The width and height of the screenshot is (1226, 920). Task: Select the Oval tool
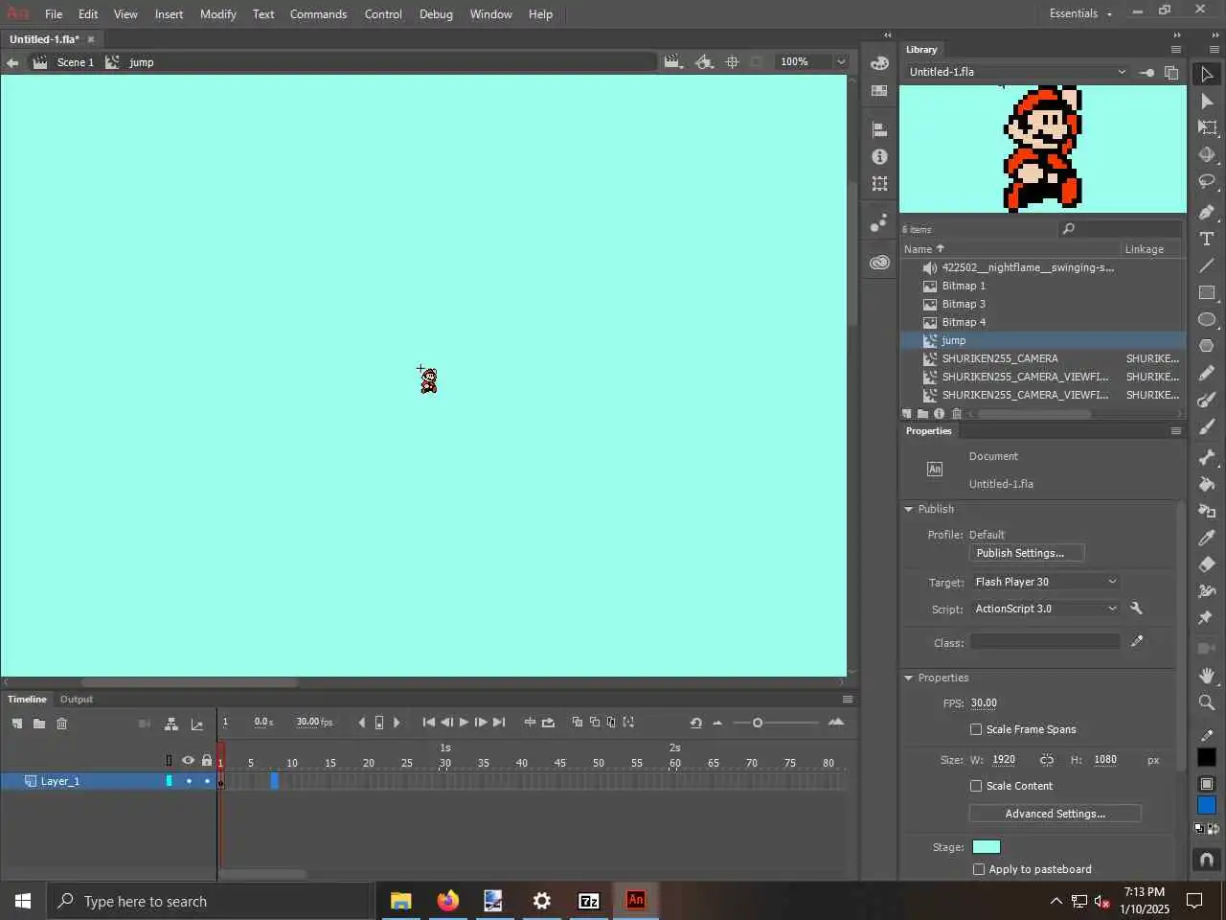click(x=1207, y=319)
